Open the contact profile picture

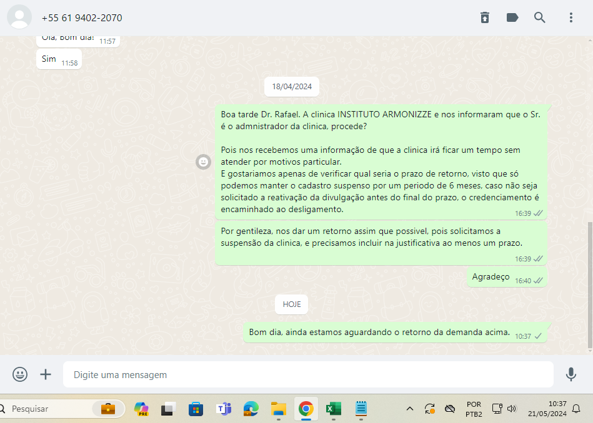[x=19, y=17]
